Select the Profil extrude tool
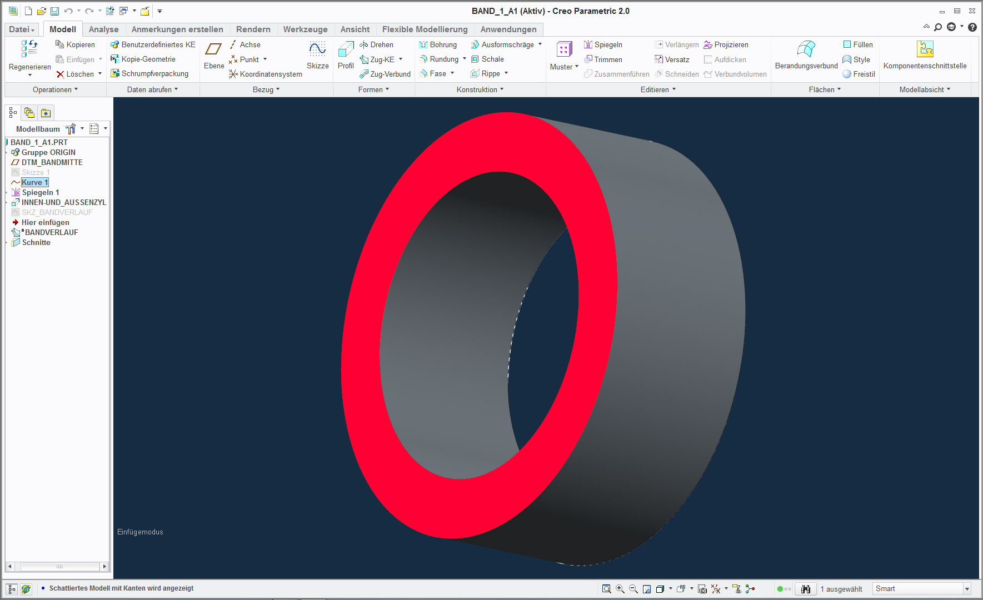The width and height of the screenshot is (983, 600). (x=346, y=56)
